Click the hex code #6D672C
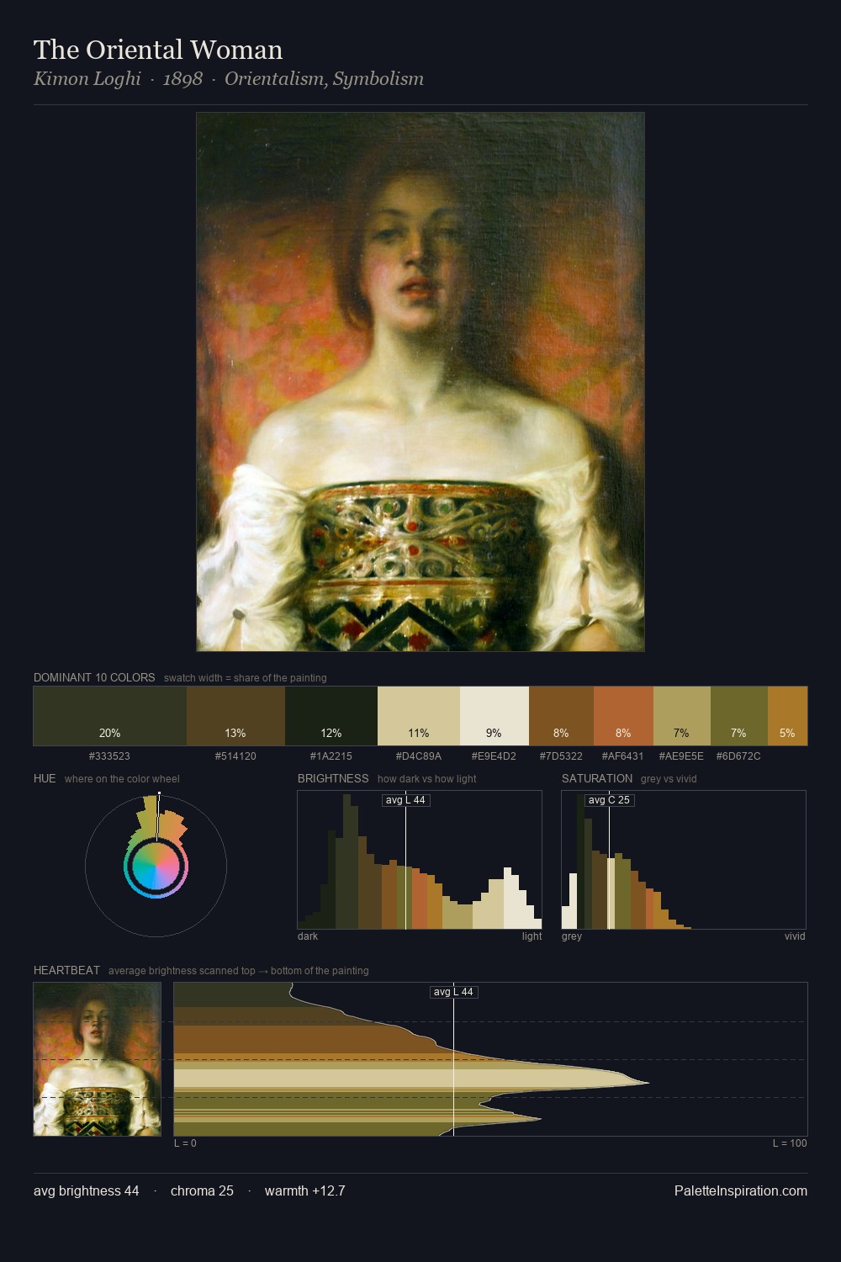This screenshot has height=1262, width=841. 738,756
